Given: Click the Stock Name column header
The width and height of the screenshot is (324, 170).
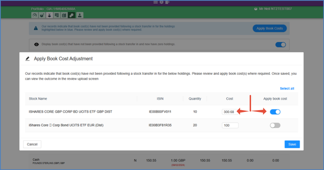Looking at the screenshot, I should [x=38, y=99].
